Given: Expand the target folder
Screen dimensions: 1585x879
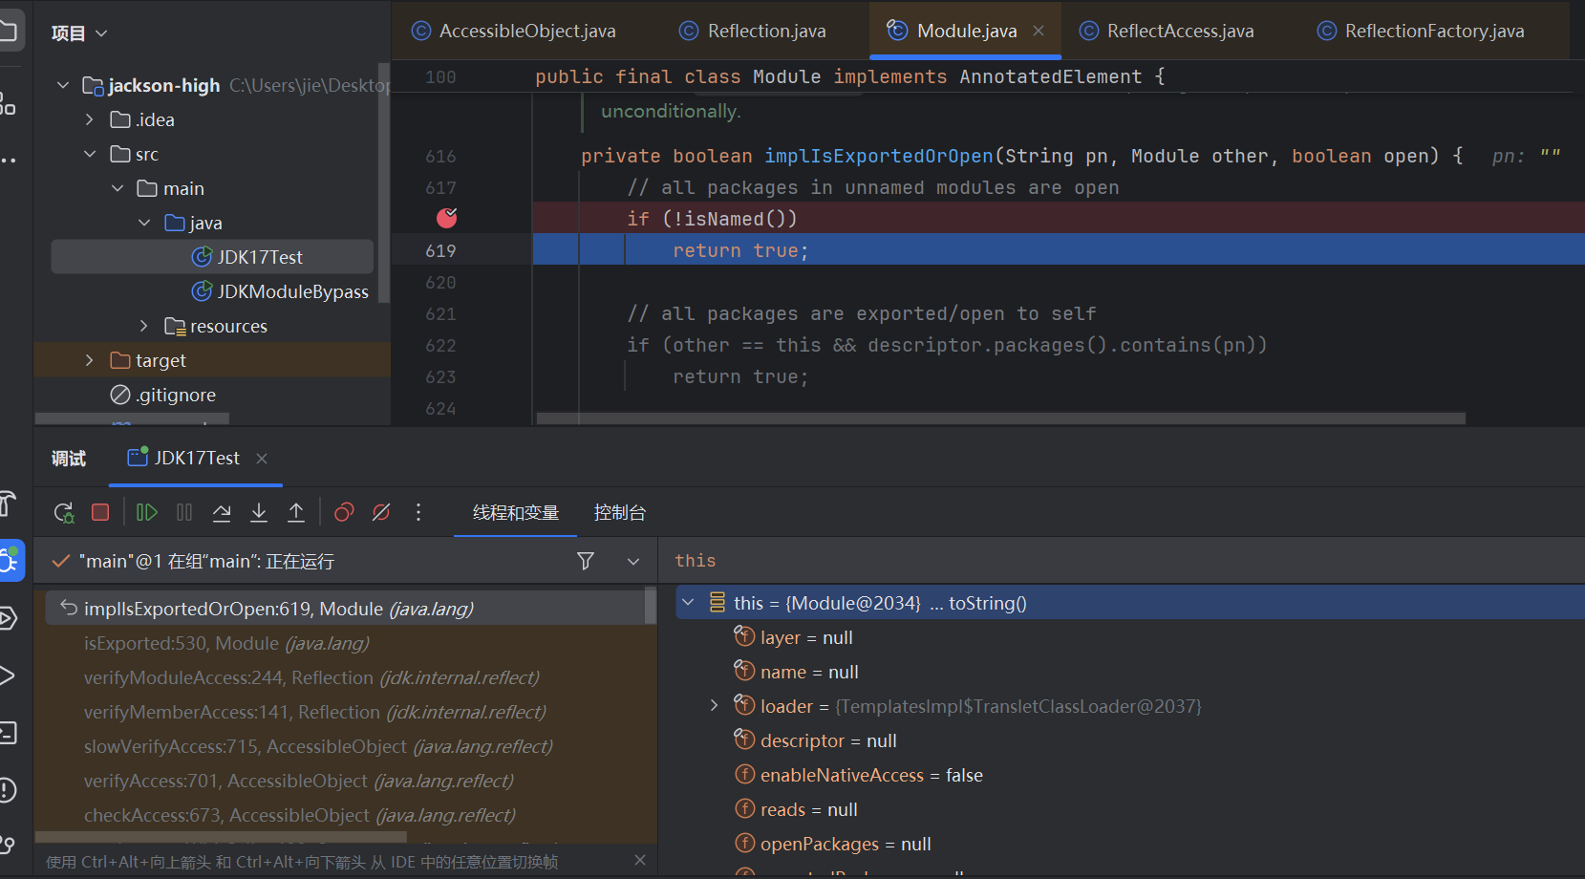Looking at the screenshot, I should pyautogui.click(x=90, y=360).
